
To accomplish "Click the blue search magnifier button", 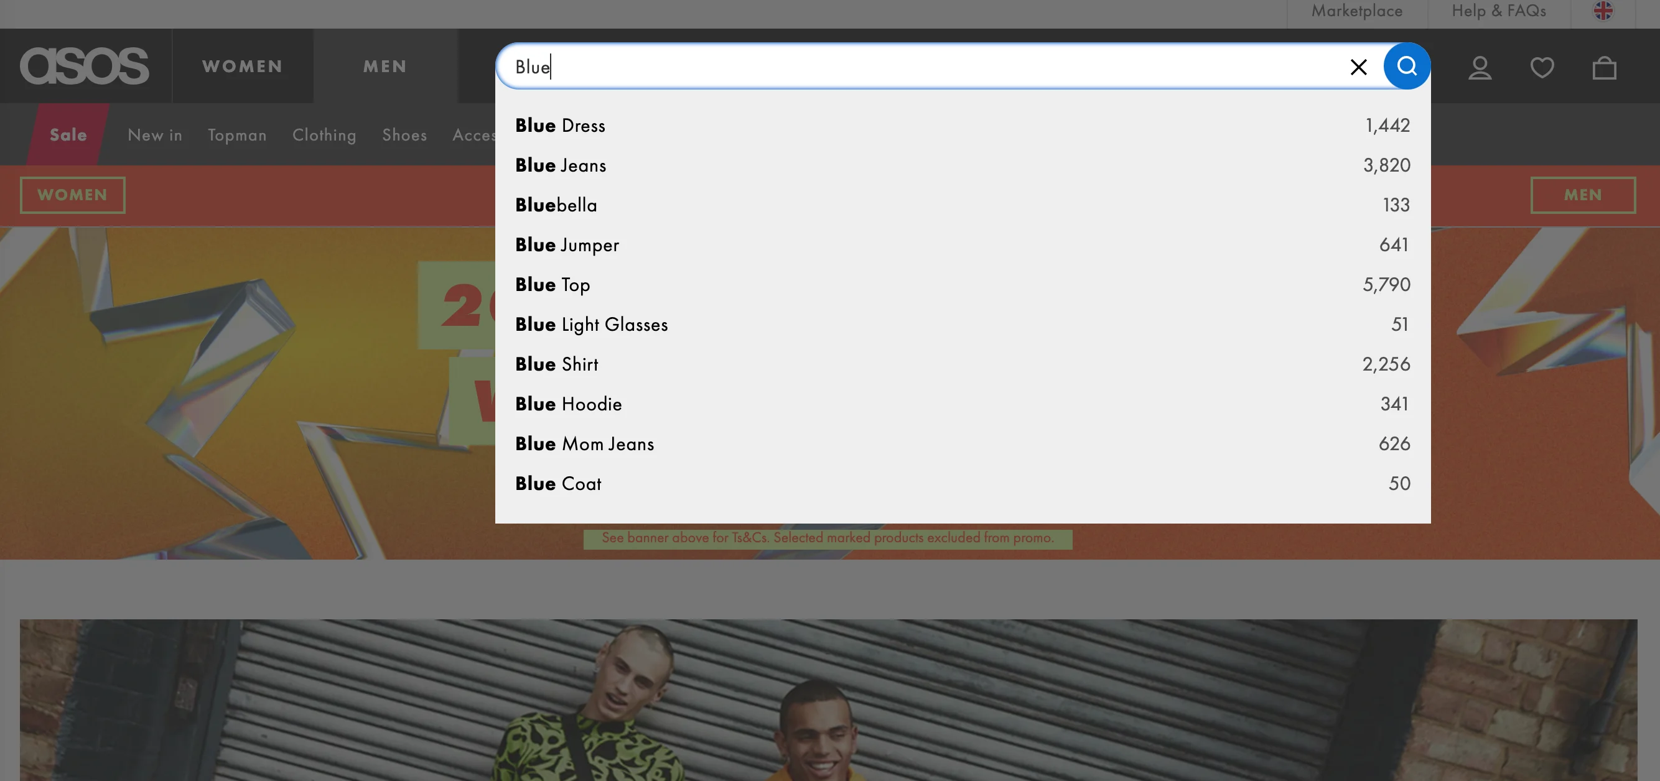I will coord(1406,67).
